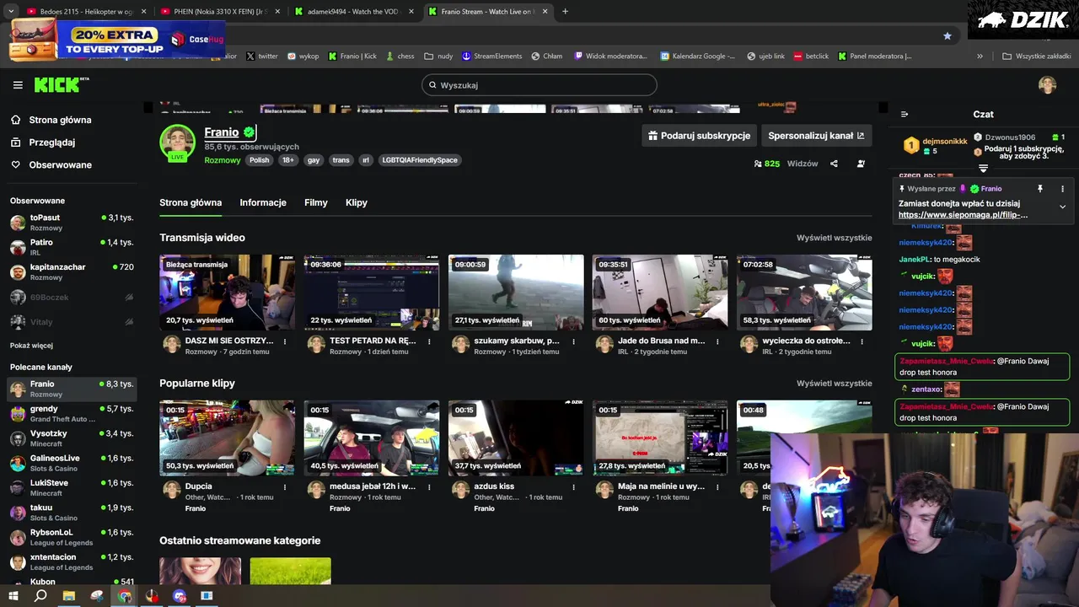
Task: Show more bookmarks with the double-chevron
Action: click(980, 56)
